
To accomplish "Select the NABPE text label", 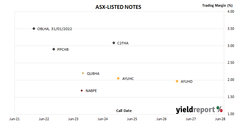I will (x=91, y=91).
